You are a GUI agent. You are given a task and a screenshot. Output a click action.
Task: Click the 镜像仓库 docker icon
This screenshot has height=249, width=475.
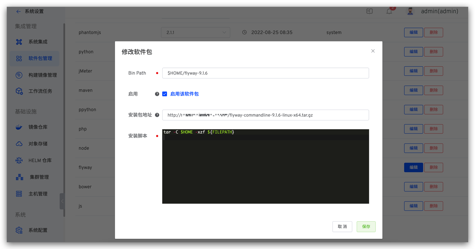[x=19, y=127]
